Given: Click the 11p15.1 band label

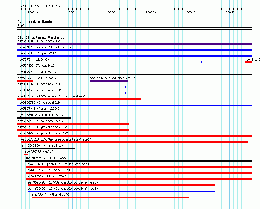Looking at the screenshot, I should [24, 25].
